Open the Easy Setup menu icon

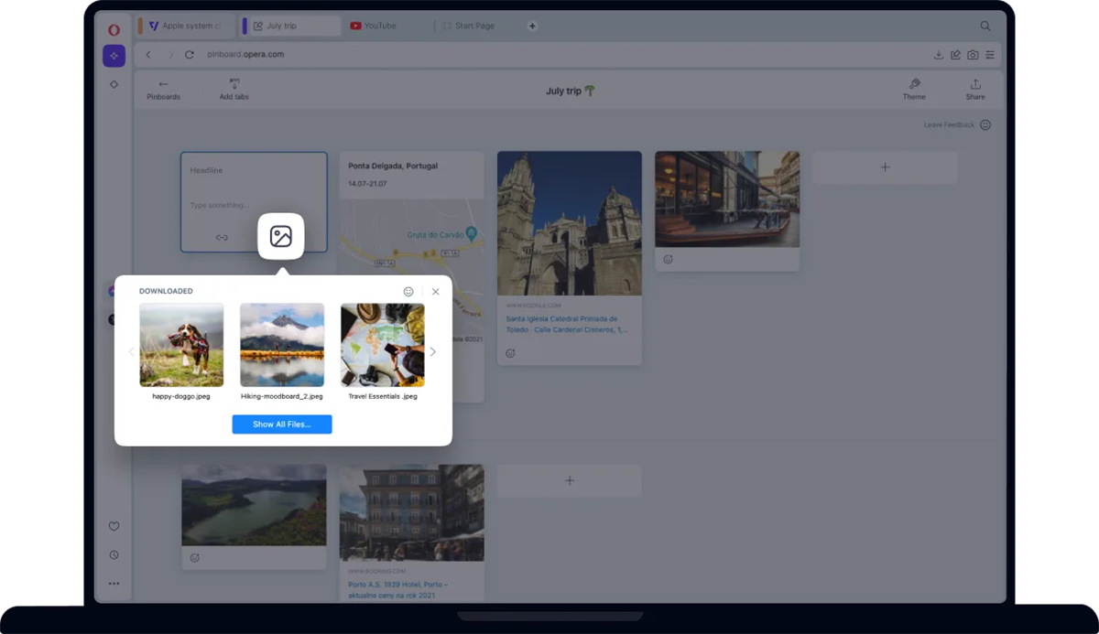(x=990, y=55)
